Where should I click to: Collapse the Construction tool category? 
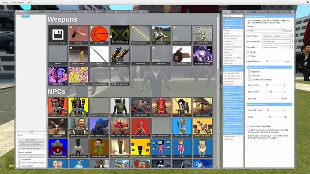233,24
